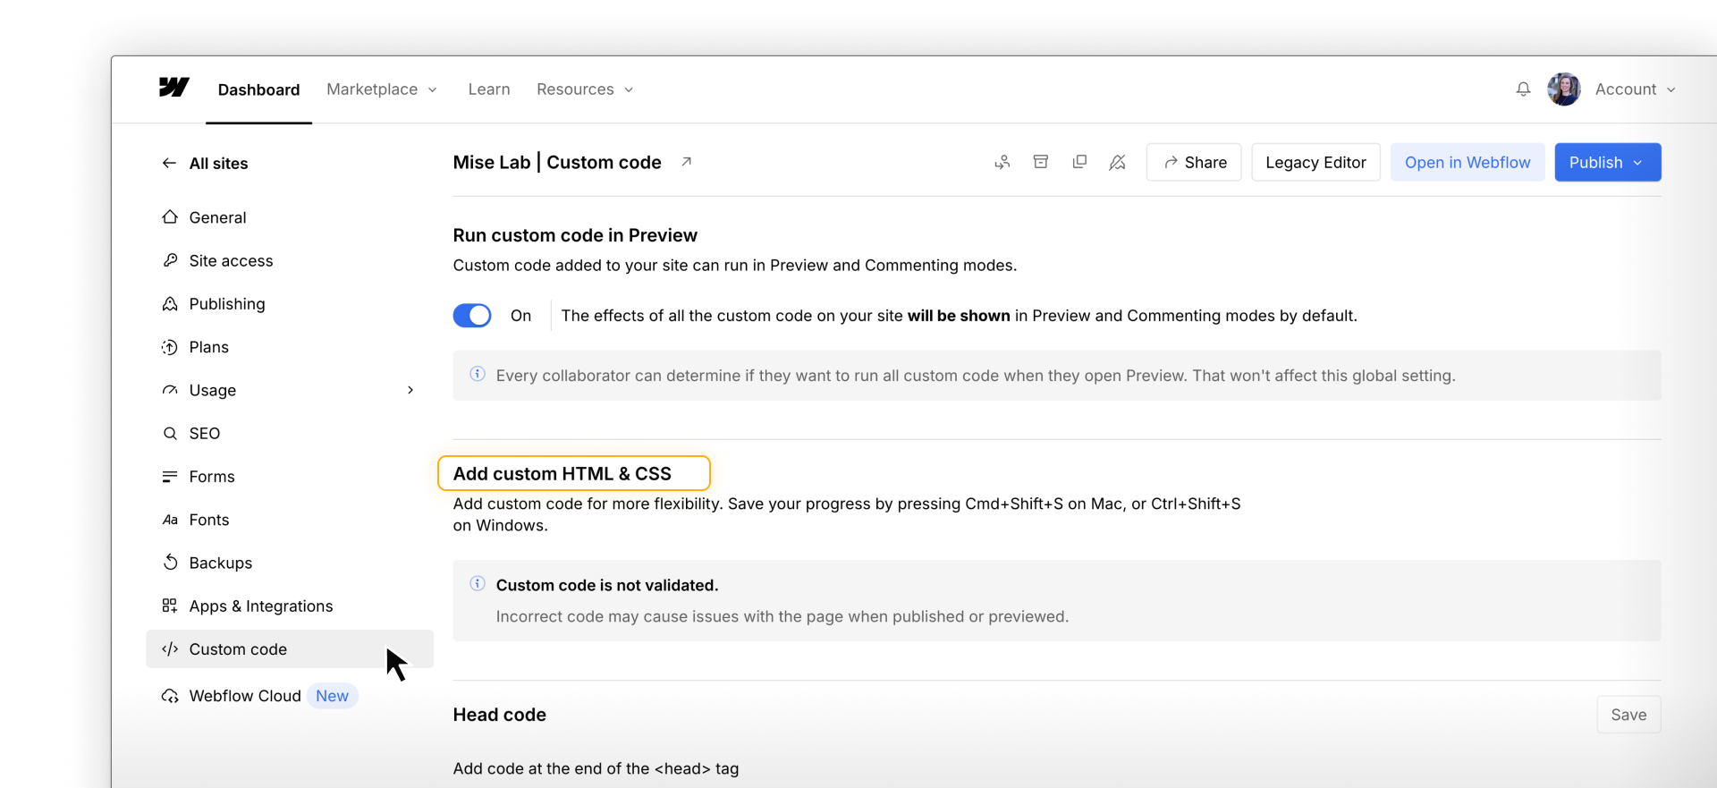Image resolution: width=1717 pixels, height=788 pixels.
Task: Click the Custom code brackets icon
Action: pyautogui.click(x=170, y=649)
